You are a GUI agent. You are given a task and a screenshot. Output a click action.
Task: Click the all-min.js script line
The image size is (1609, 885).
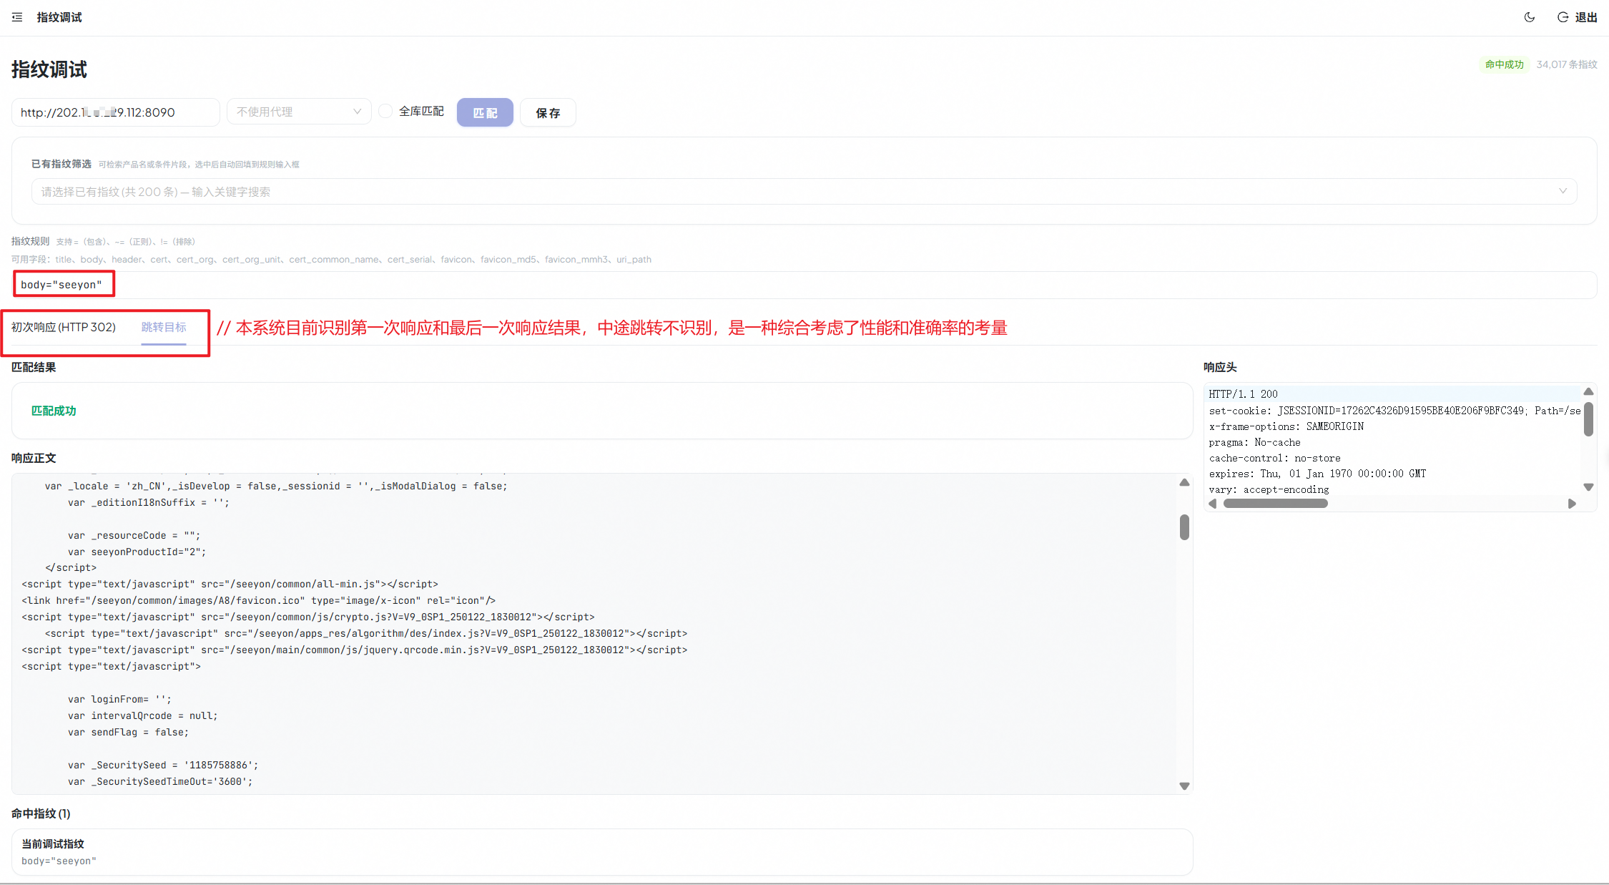(x=230, y=584)
